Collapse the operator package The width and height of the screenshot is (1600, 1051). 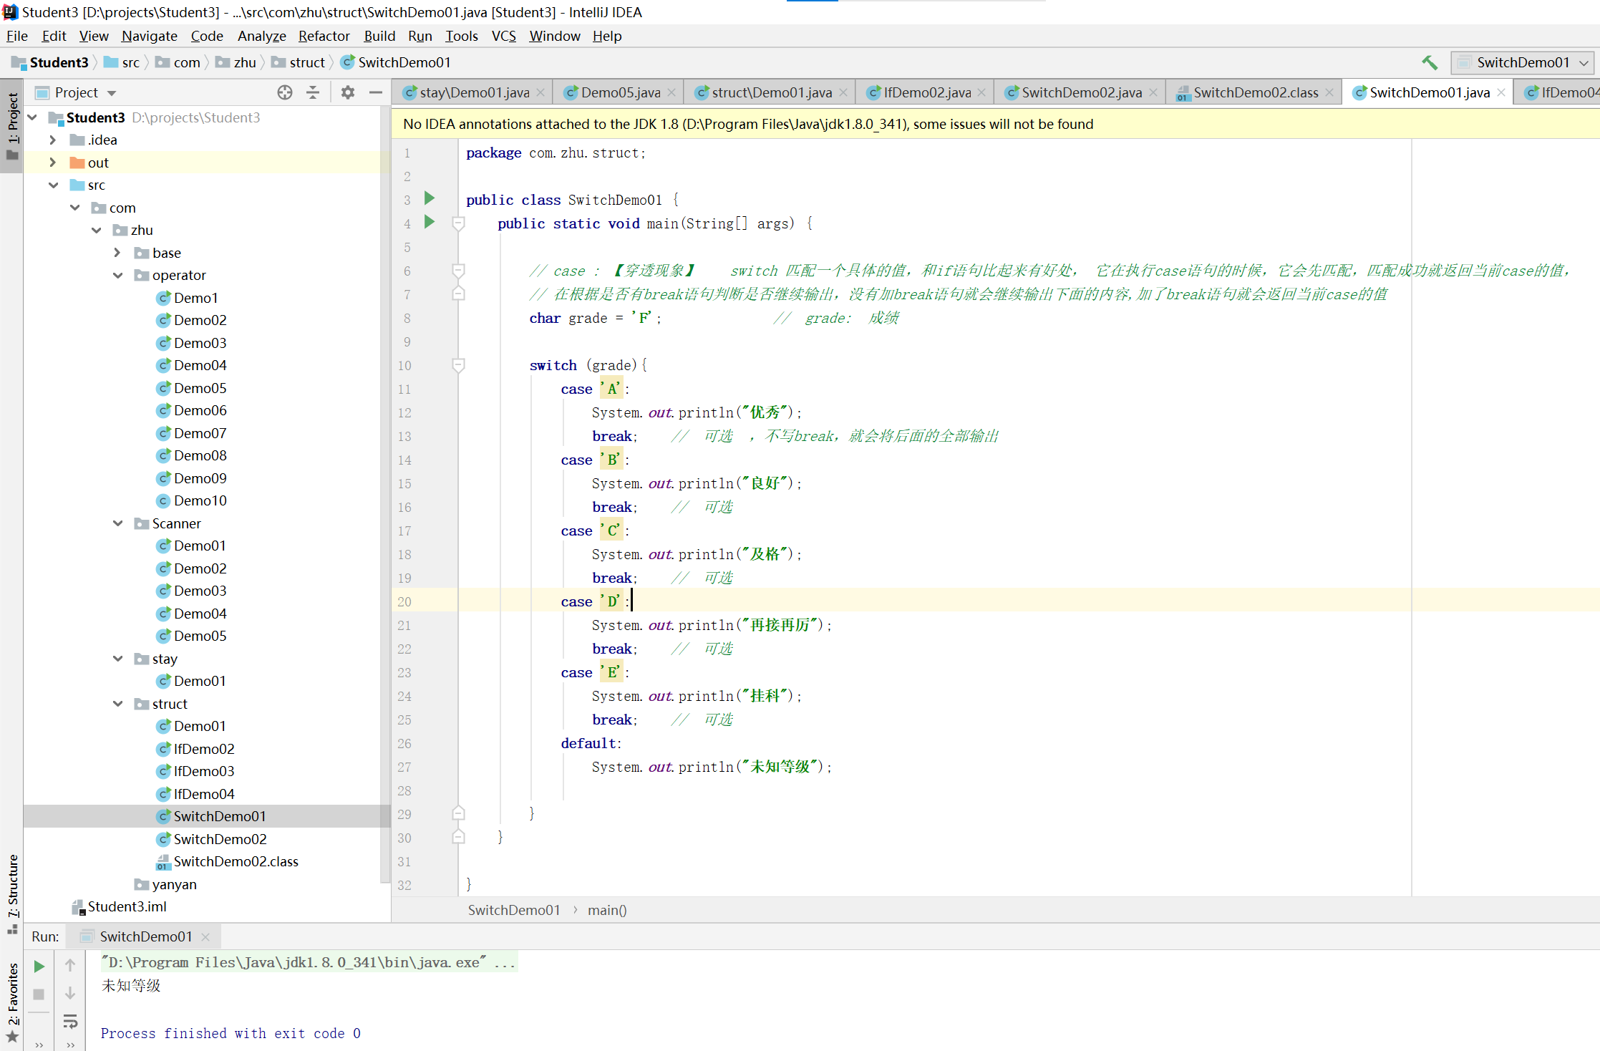(x=118, y=275)
